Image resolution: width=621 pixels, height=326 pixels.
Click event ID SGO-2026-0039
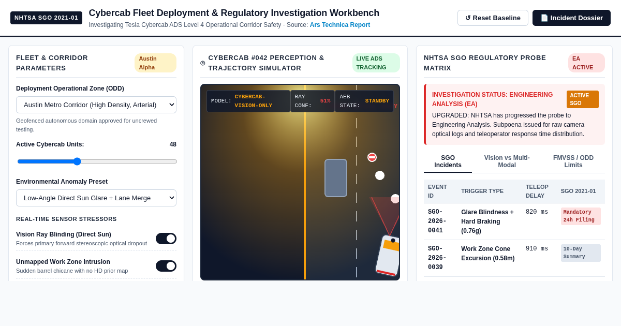tap(437, 258)
